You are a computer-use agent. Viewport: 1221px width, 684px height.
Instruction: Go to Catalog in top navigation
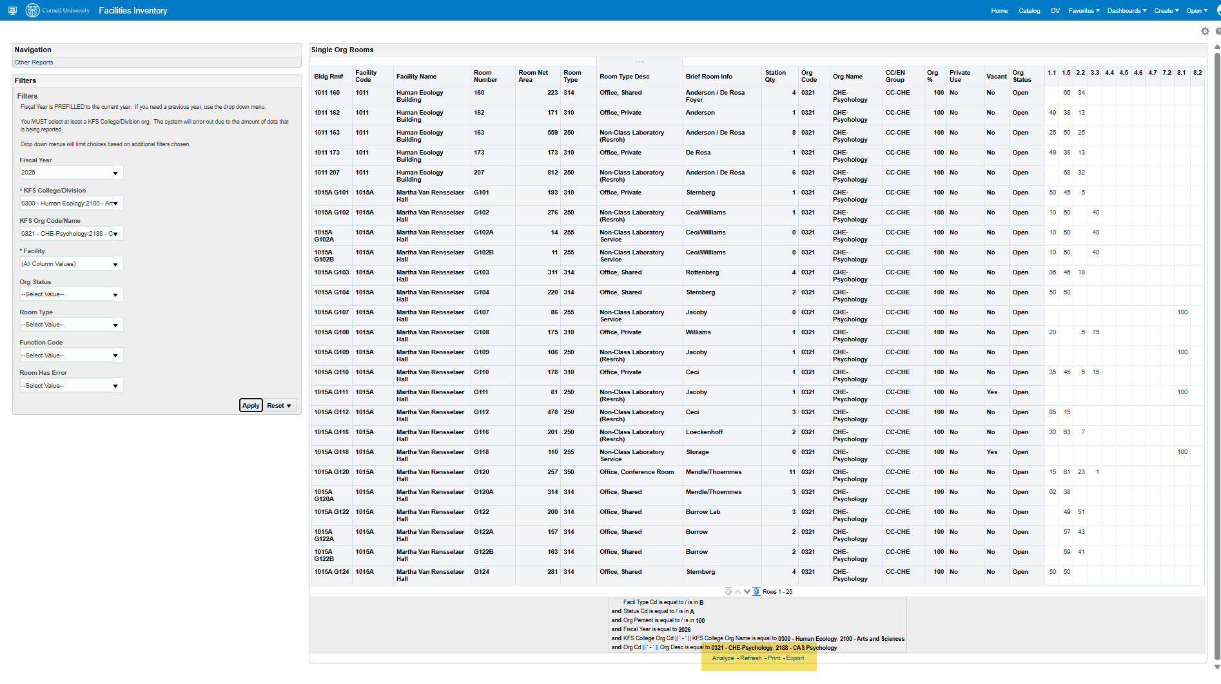point(1029,11)
